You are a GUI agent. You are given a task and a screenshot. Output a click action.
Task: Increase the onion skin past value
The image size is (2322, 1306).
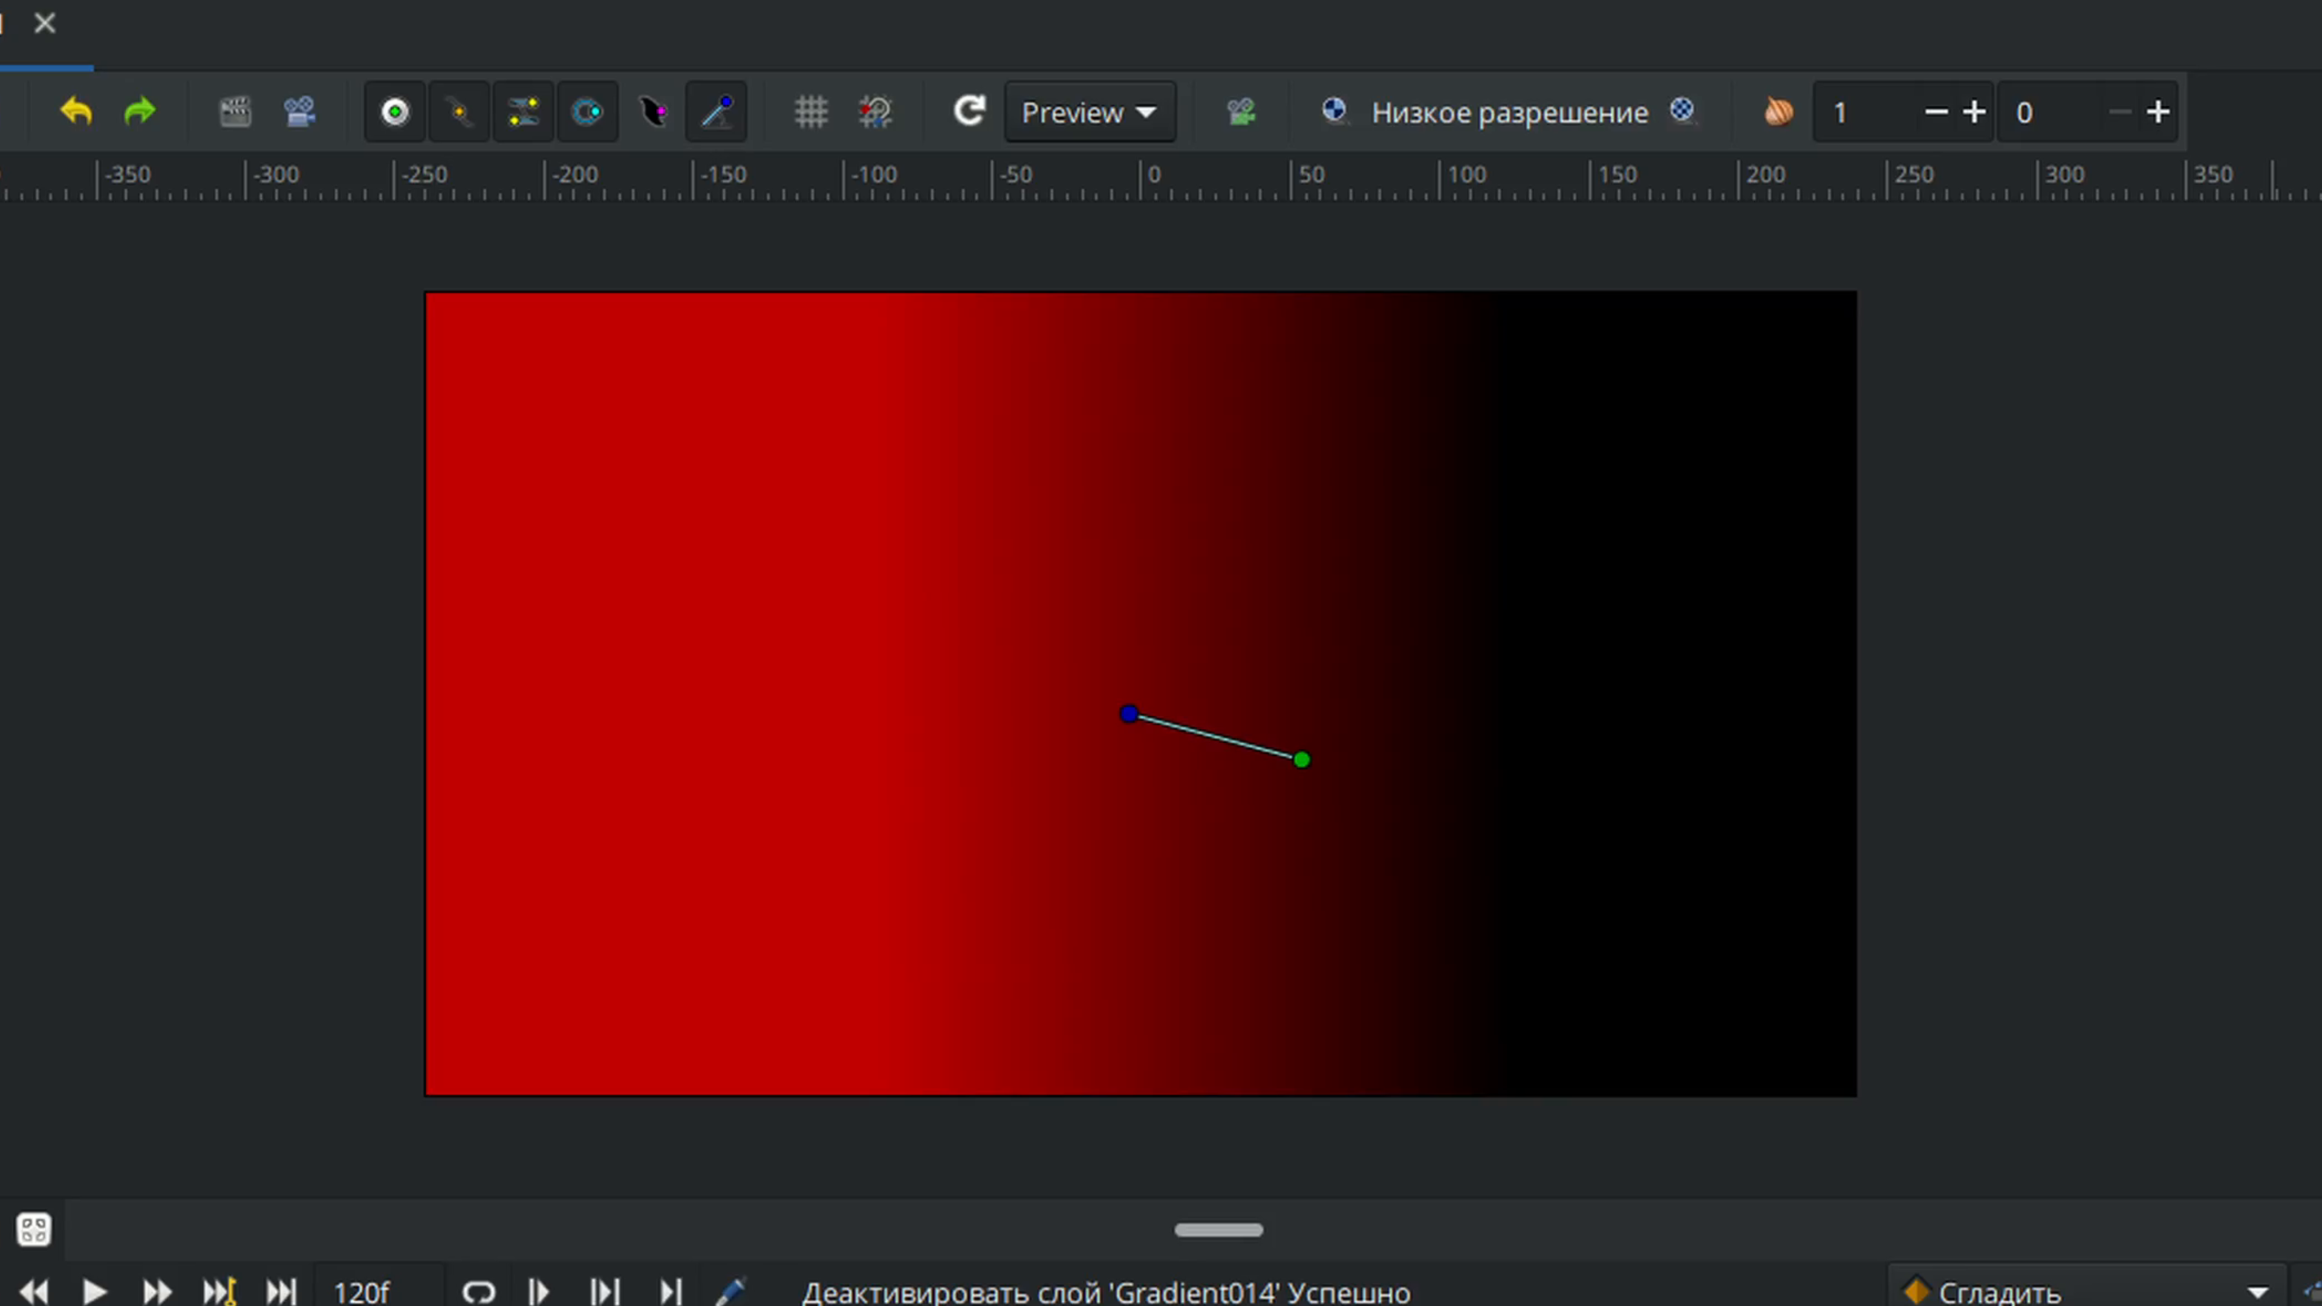pyautogui.click(x=1974, y=112)
